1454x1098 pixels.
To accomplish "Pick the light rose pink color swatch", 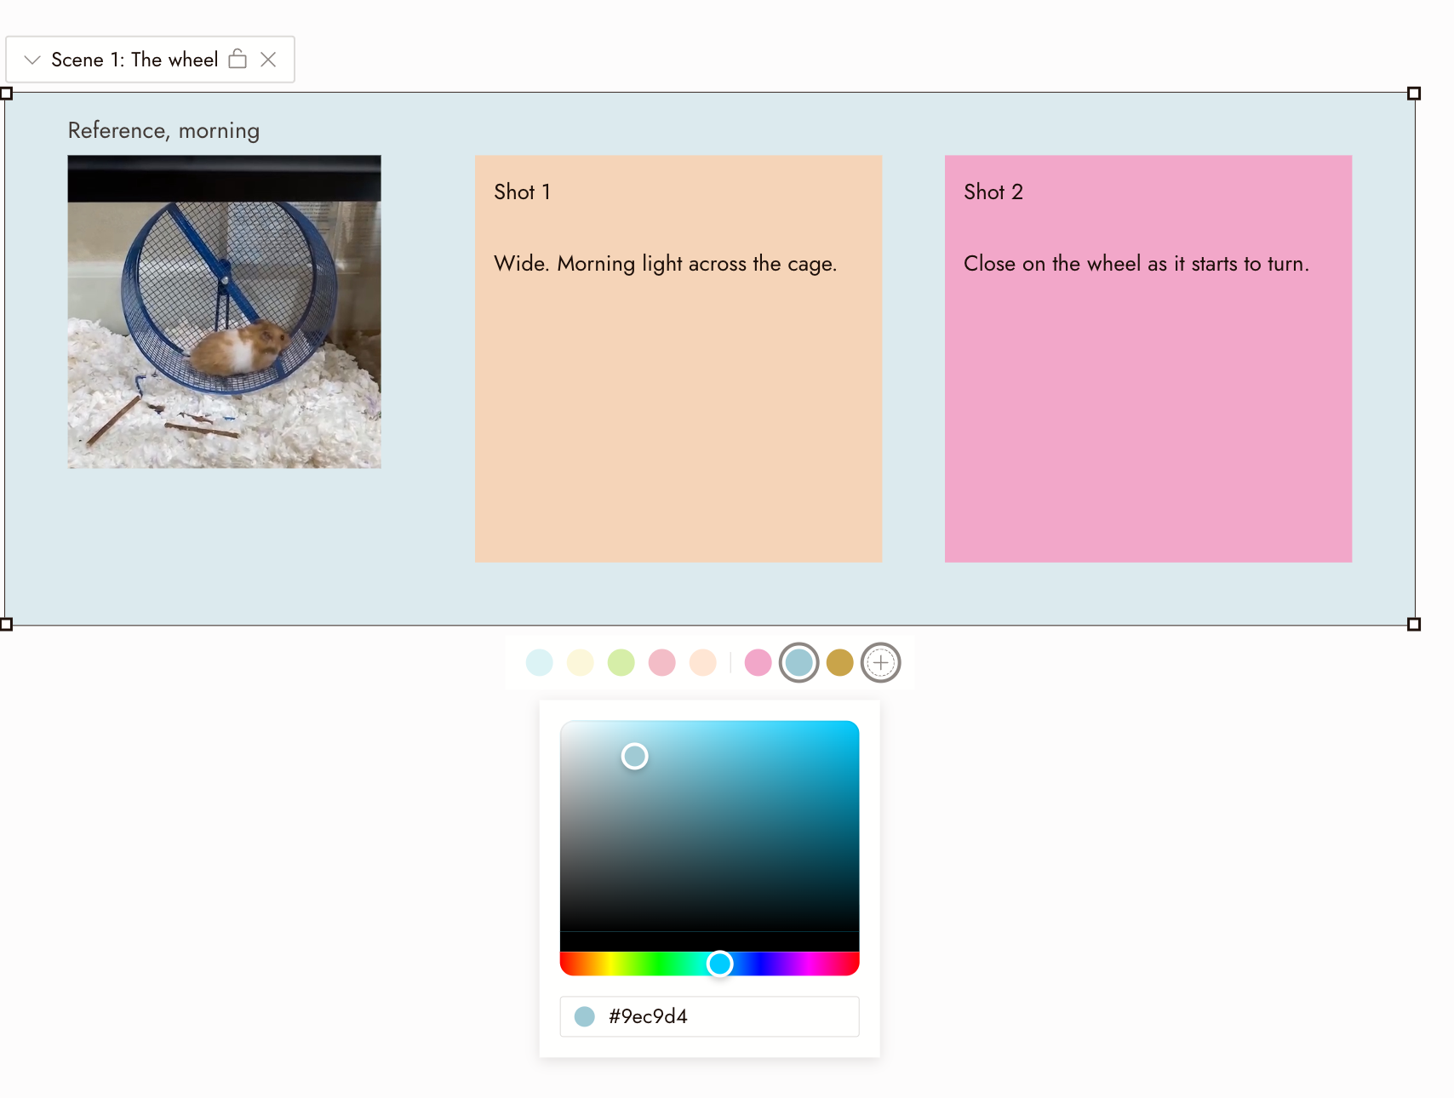I will click(662, 662).
